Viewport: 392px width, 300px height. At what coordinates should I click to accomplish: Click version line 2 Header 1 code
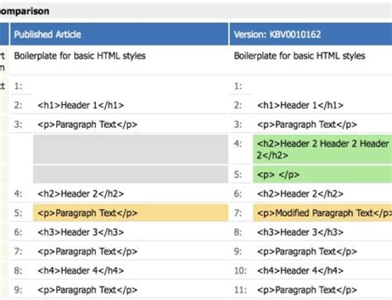pos(300,105)
